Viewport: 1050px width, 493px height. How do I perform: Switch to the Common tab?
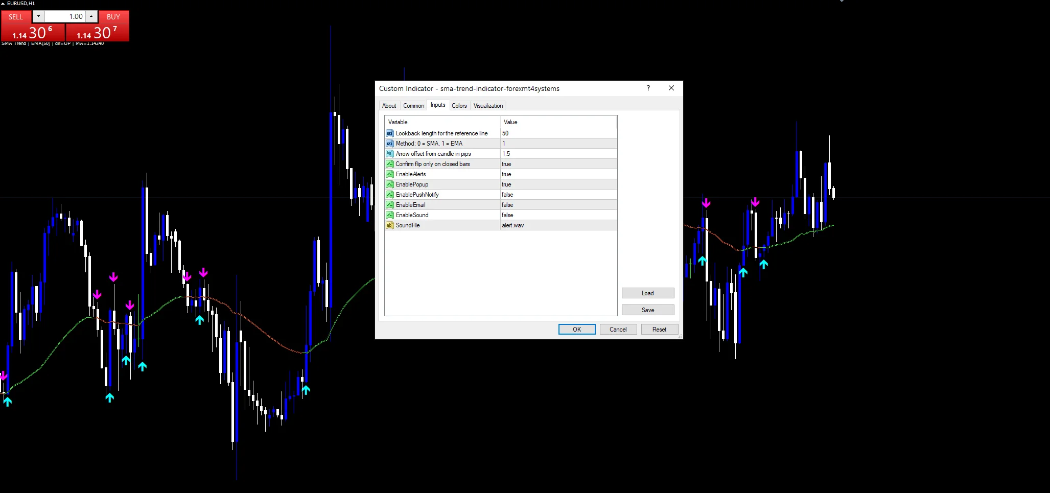tap(413, 106)
